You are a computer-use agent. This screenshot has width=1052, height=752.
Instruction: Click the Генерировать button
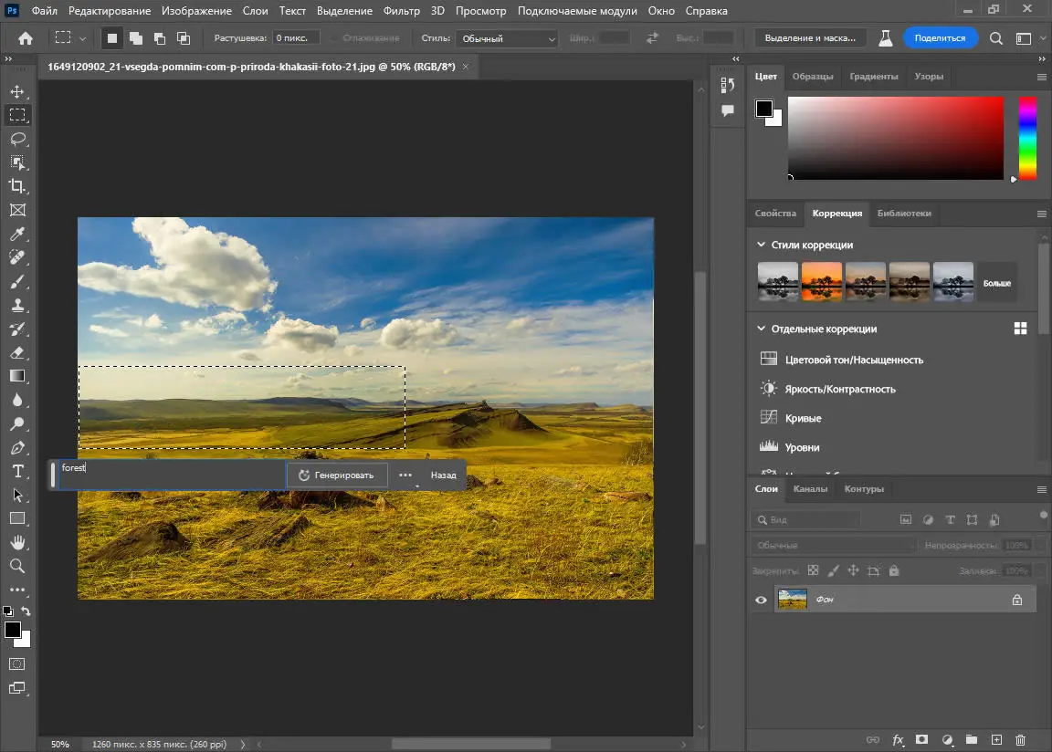point(336,475)
